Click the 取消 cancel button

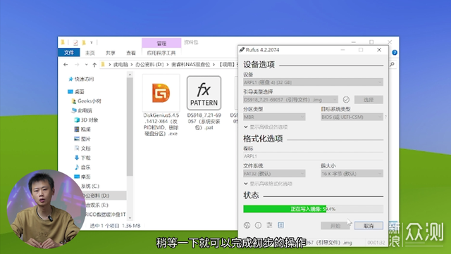click(369, 226)
